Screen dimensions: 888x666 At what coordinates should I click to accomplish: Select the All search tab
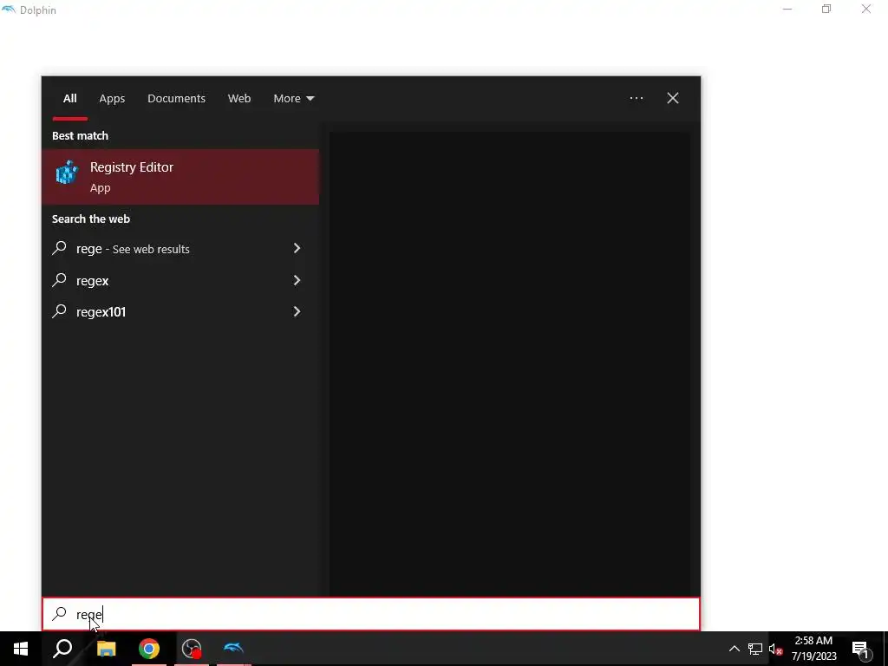click(69, 99)
